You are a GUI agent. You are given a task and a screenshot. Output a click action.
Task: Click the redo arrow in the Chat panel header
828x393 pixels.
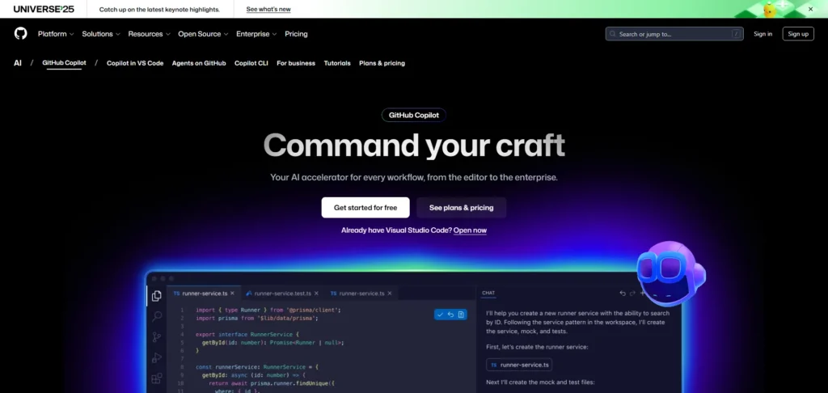click(x=632, y=294)
